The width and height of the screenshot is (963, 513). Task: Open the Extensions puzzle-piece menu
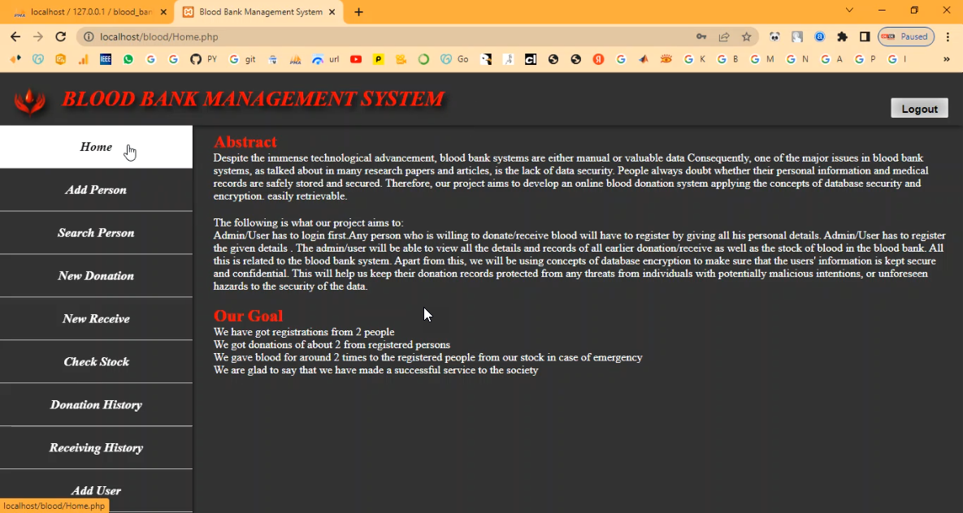pyautogui.click(x=842, y=37)
